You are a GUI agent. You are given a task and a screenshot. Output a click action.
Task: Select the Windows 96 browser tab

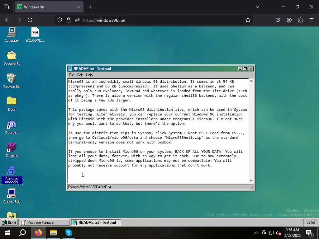49,7
